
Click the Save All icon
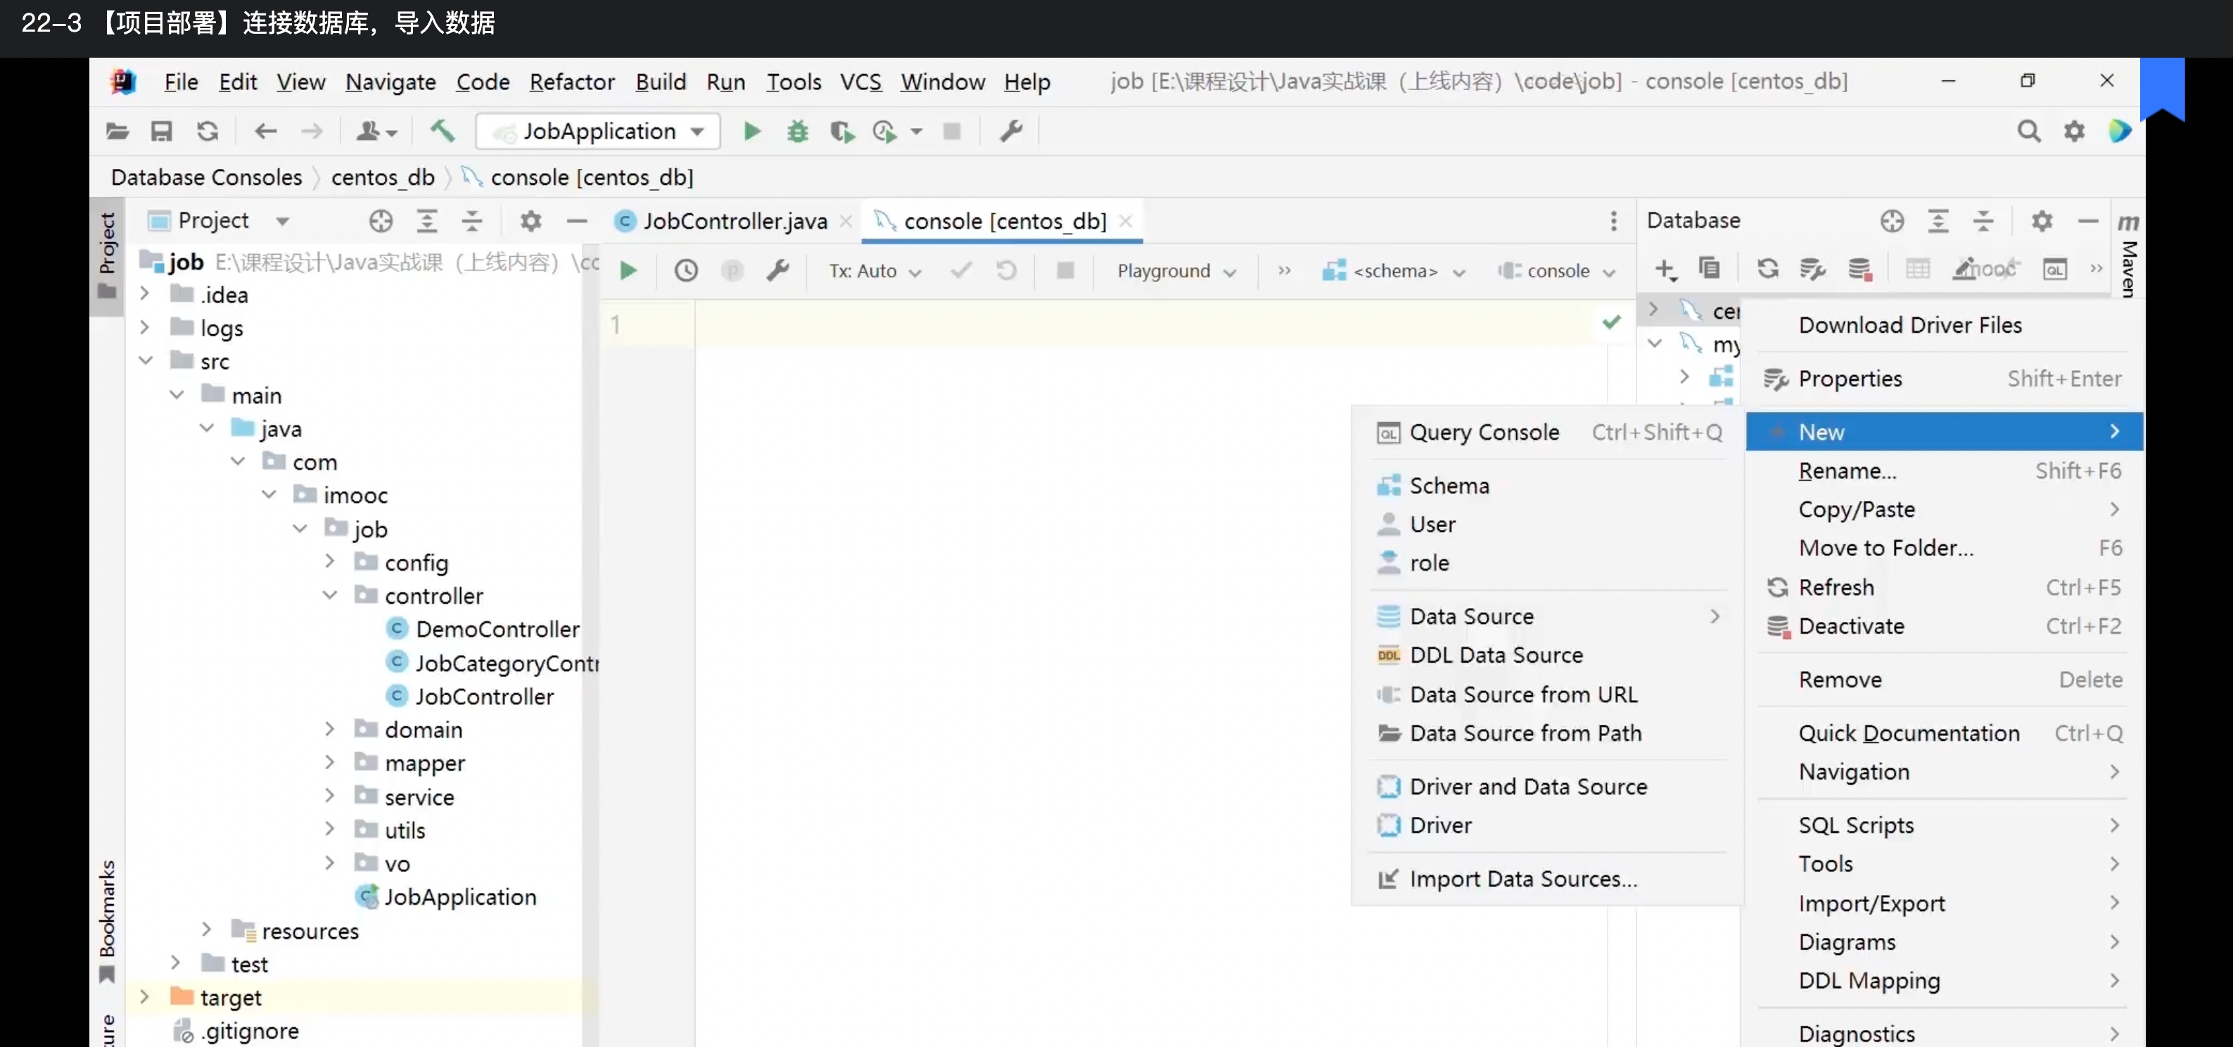coord(161,132)
